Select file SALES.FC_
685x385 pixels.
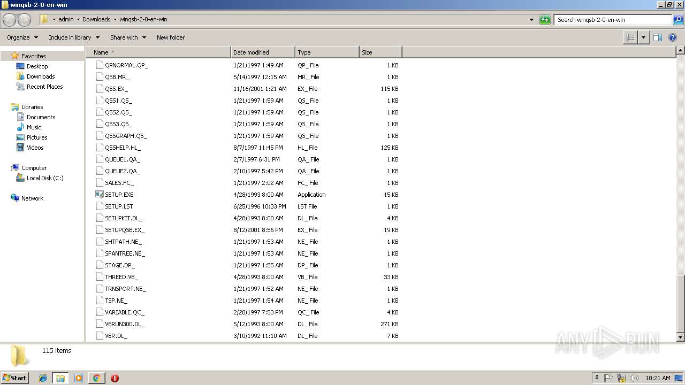(x=119, y=183)
